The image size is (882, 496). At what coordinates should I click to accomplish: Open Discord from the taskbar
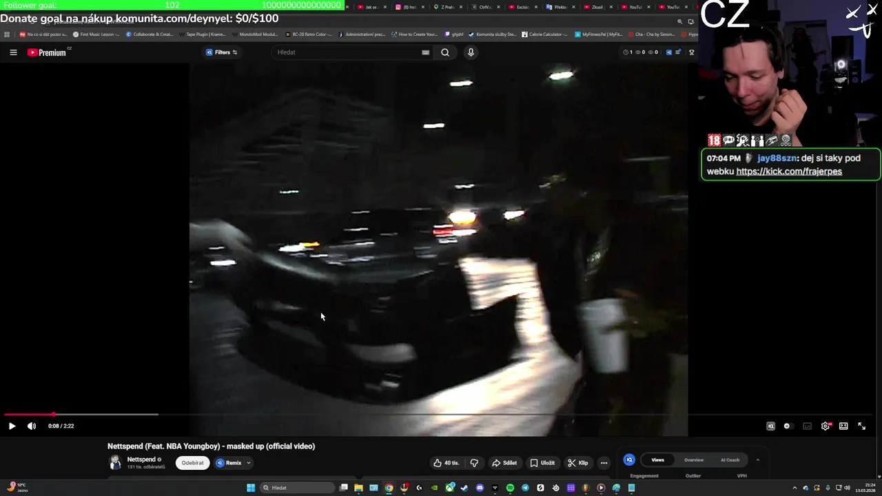coord(480,488)
